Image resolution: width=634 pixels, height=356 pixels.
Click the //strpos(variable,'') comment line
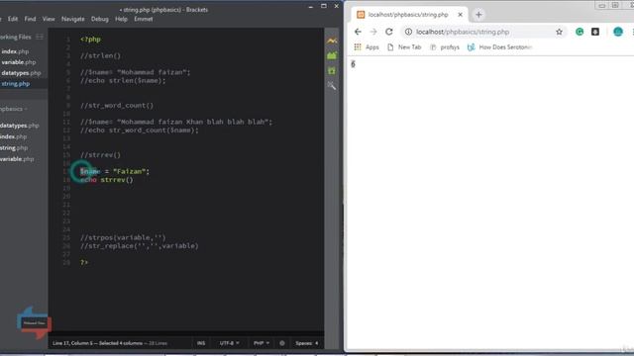(123, 237)
